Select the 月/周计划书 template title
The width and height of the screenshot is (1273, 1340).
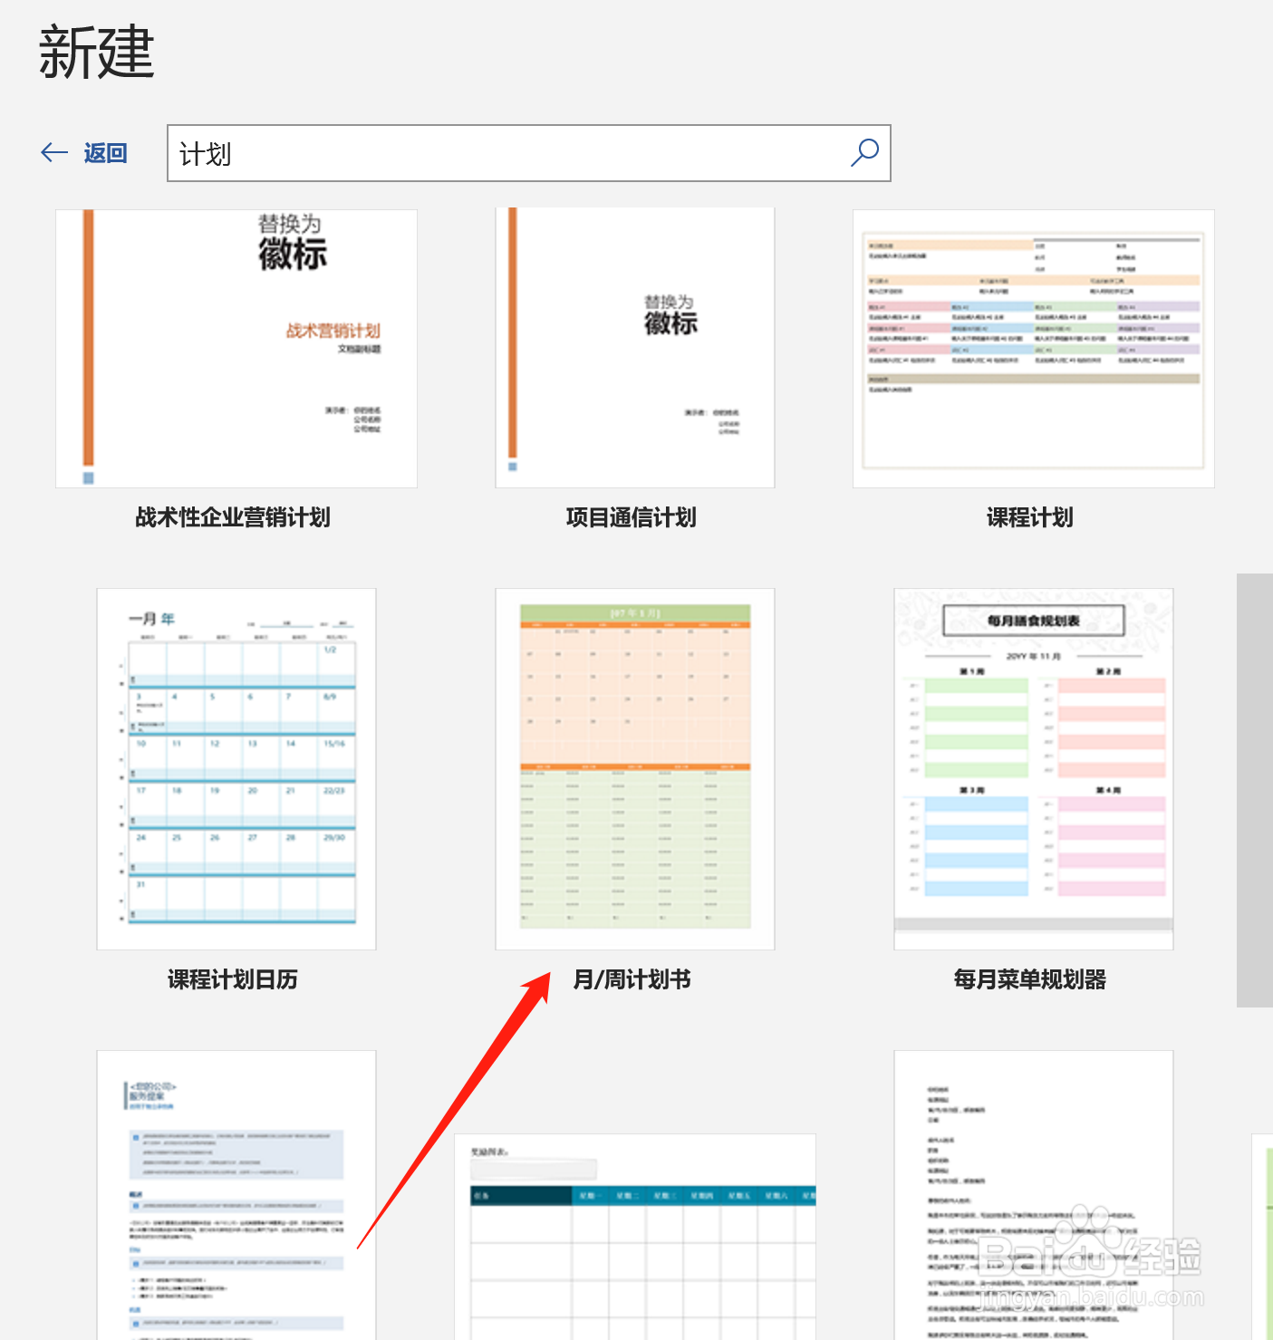point(632,979)
